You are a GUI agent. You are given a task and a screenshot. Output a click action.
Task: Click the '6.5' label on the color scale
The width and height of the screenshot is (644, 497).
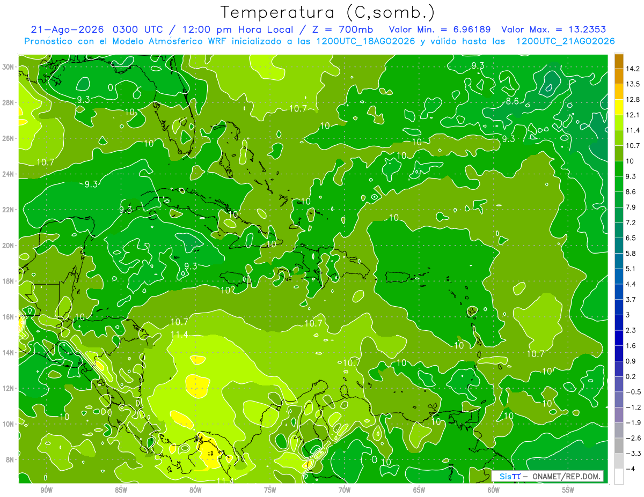point(631,238)
